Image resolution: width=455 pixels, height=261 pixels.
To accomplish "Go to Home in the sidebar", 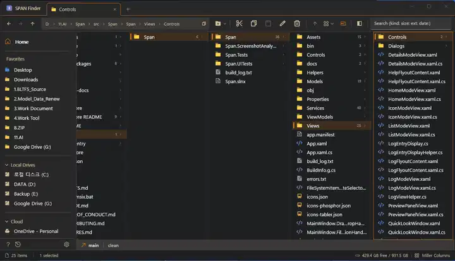I will [21, 42].
